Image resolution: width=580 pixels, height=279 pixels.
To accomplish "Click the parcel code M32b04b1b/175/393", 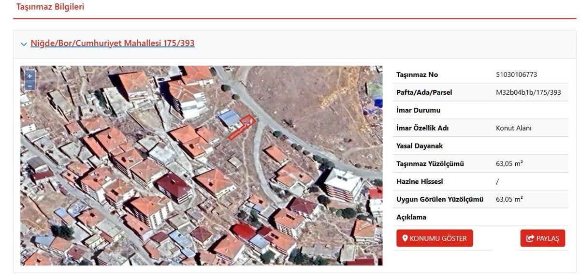I will point(528,92).
